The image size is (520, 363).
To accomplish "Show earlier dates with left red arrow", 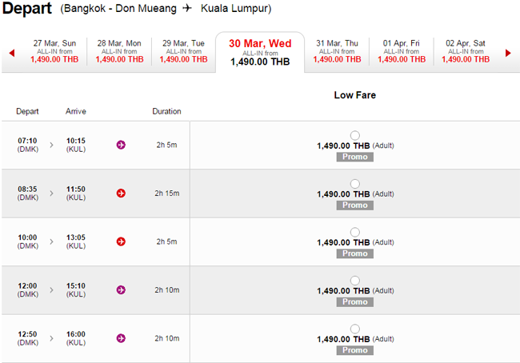I will pos(12,53).
